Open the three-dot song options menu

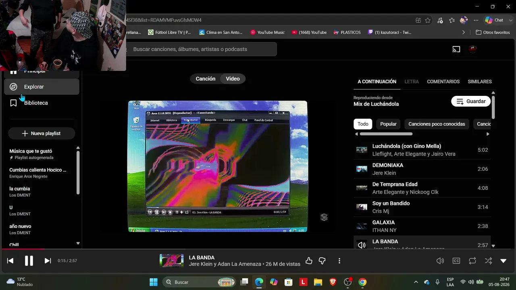pos(339,261)
